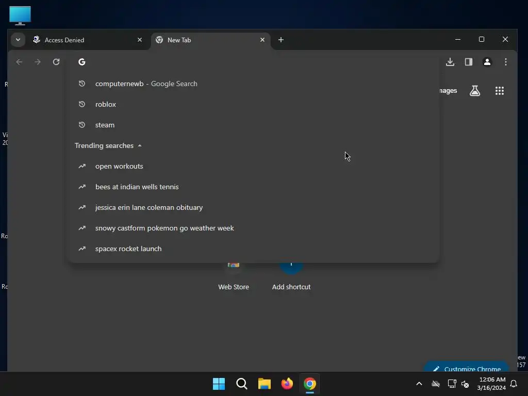Go back using the back arrow

tap(19, 62)
